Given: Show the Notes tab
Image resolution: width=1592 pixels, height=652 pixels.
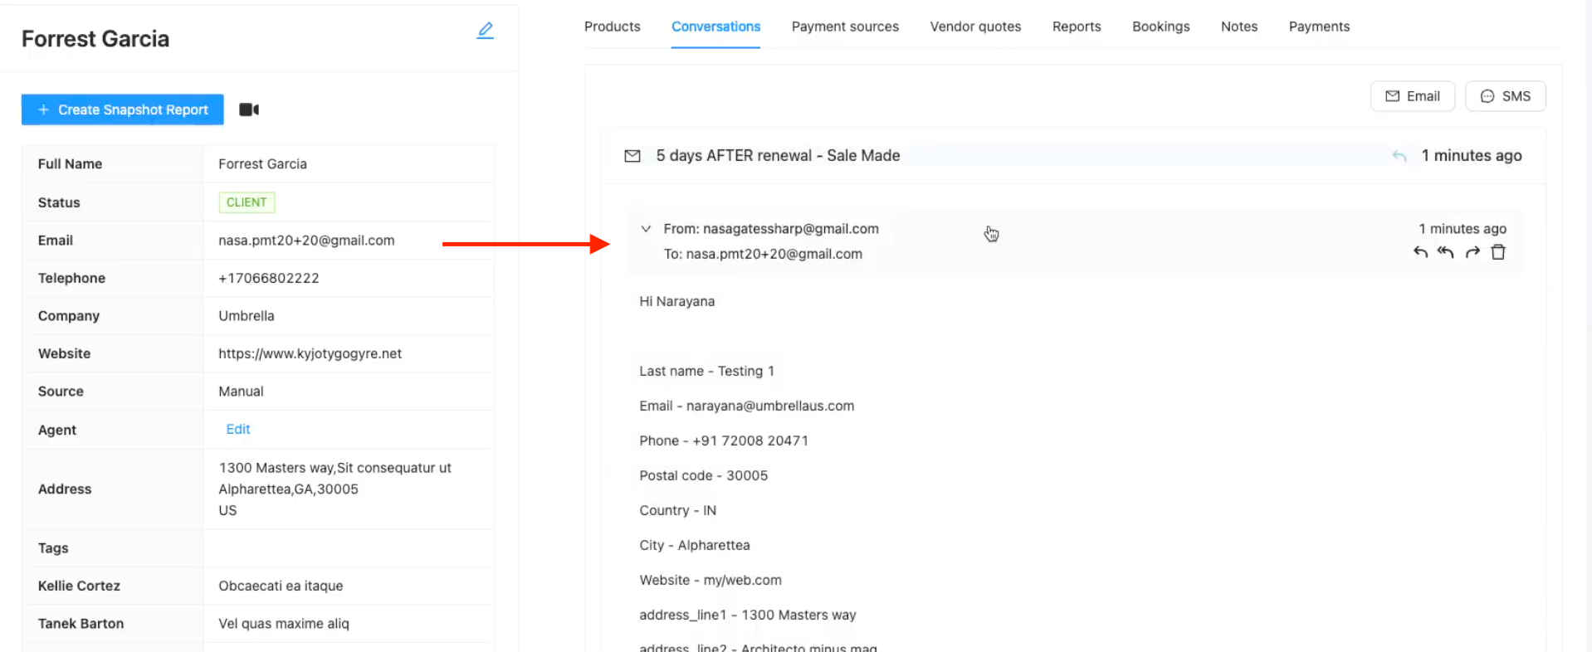Looking at the screenshot, I should [x=1238, y=27].
